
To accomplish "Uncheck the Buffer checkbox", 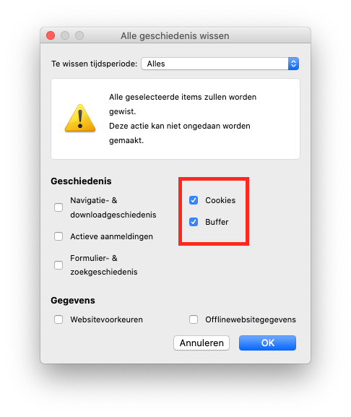I will [194, 222].
